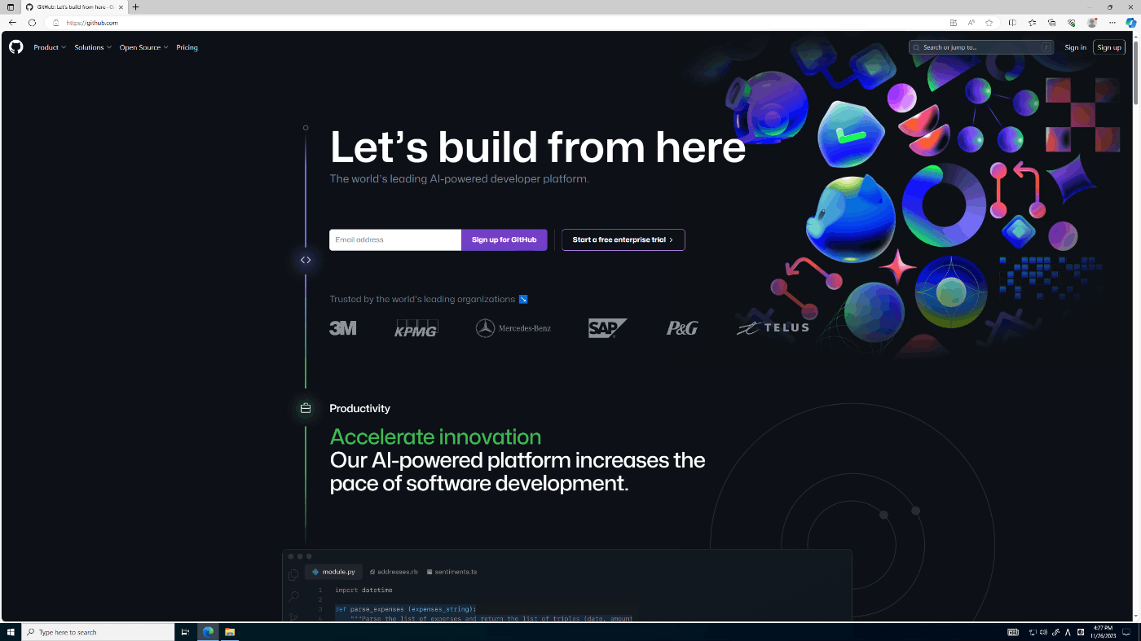Open the Pricing page
Viewport: 1141px width, 641px height.
(187, 47)
